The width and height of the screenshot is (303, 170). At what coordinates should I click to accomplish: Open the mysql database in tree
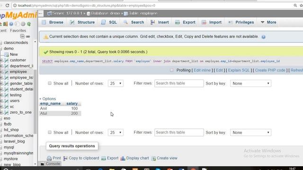pos(9,147)
